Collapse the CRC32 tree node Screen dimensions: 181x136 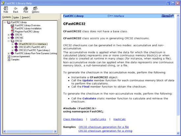[9, 41]
